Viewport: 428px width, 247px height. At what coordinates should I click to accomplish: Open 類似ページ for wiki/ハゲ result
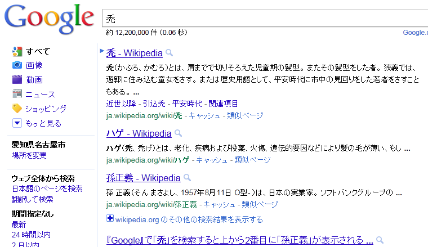(x=252, y=160)
